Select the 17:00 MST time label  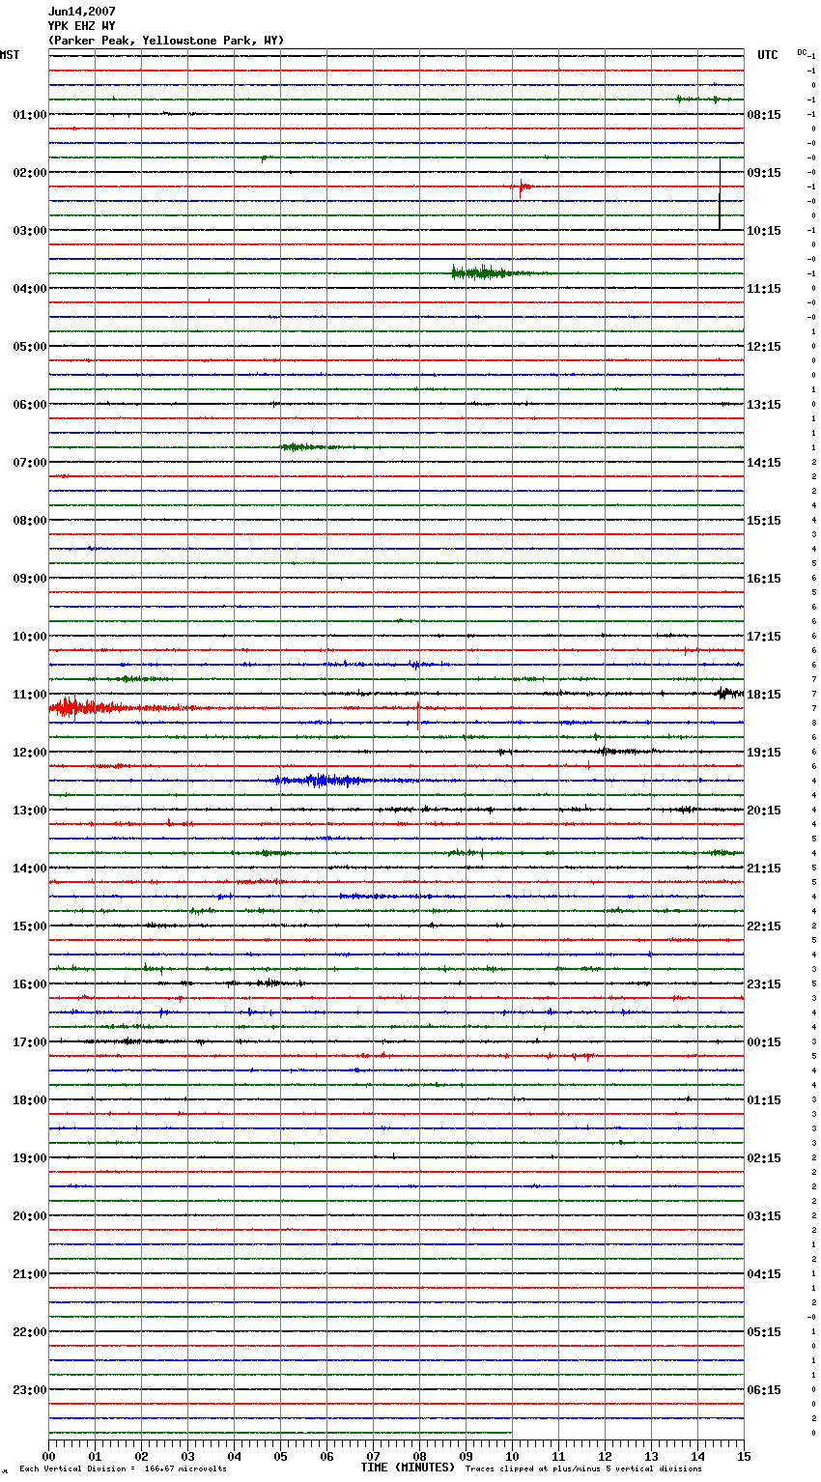pyautogui.click(x=30, y=1042)
